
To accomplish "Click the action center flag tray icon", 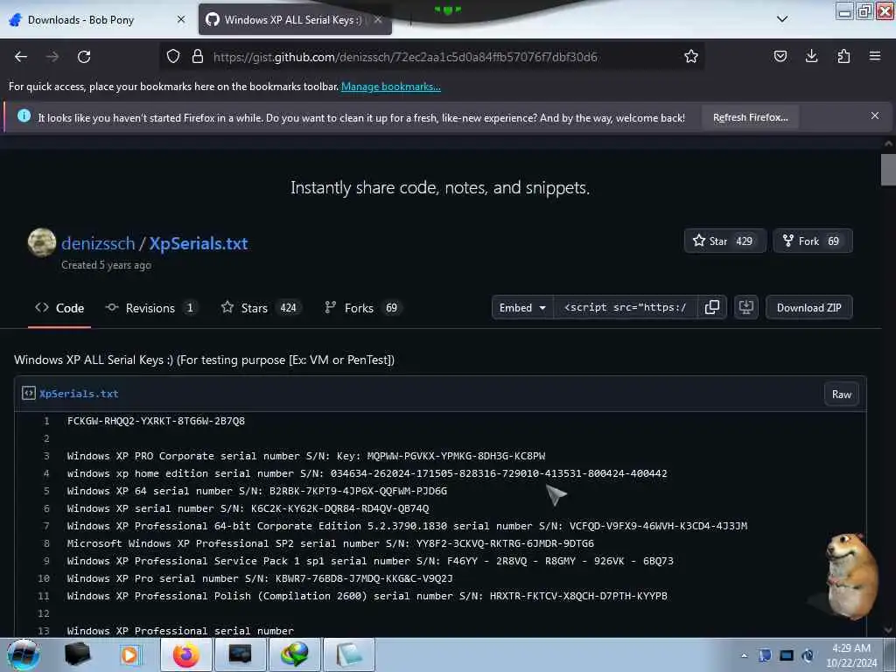I will coord(765,655).
